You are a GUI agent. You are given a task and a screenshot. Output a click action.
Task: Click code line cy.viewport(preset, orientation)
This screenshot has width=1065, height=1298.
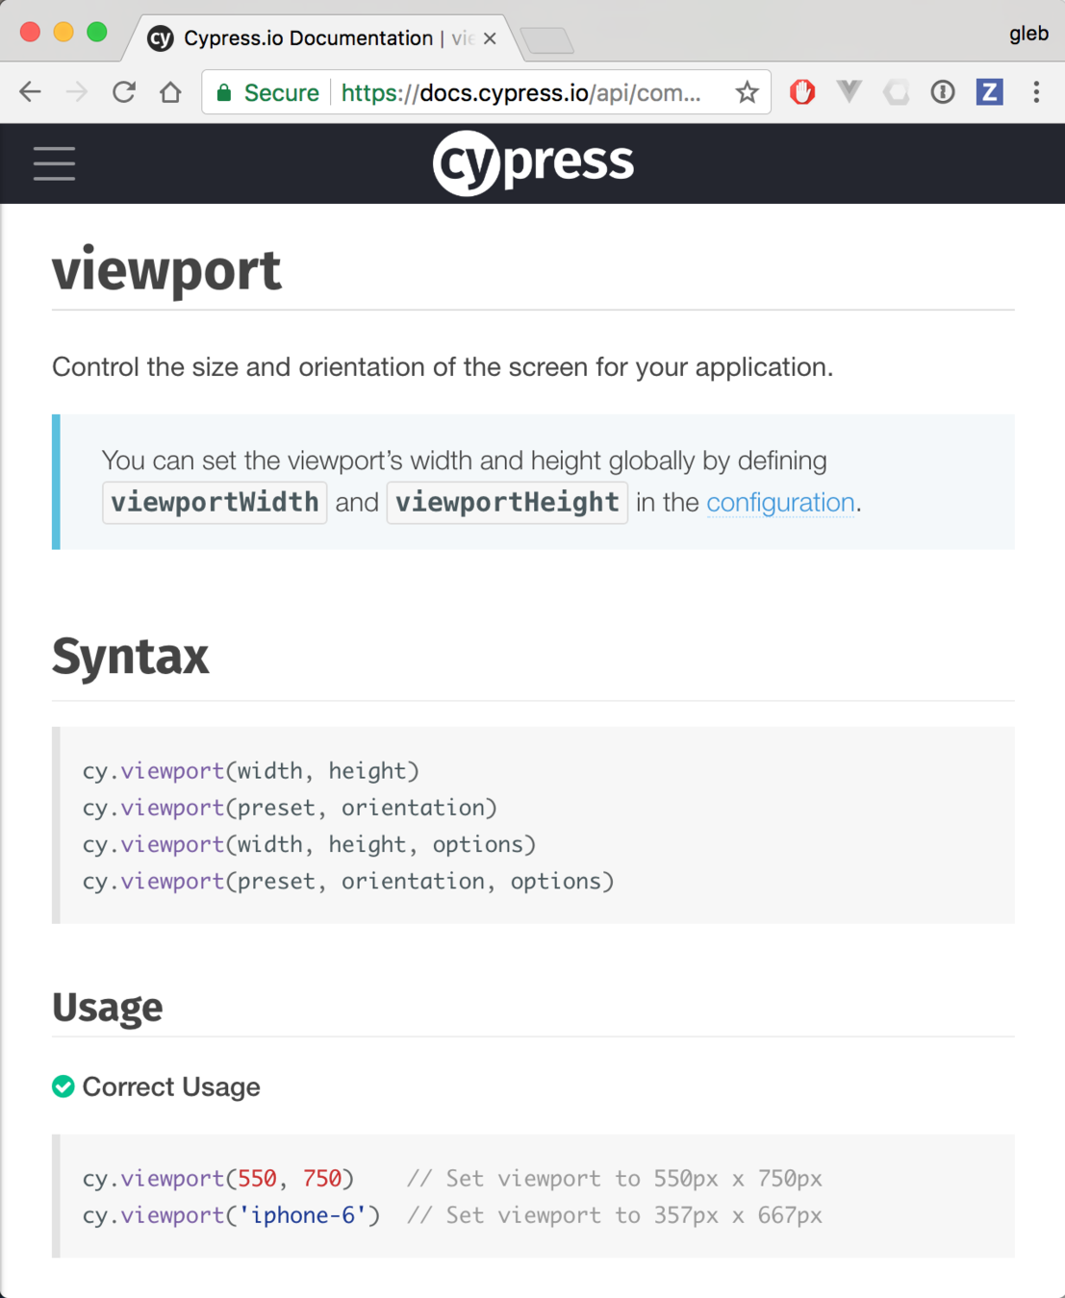(x=290, y=808)
